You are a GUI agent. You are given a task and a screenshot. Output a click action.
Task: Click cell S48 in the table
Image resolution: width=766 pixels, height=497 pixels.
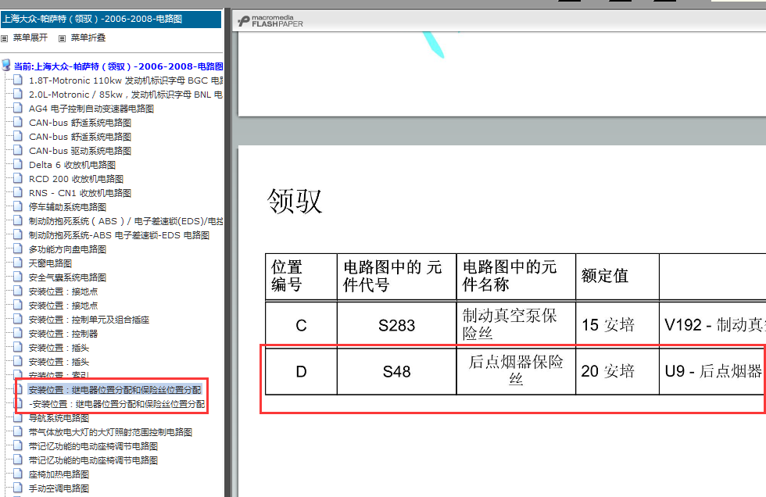(x=397, y=371)
